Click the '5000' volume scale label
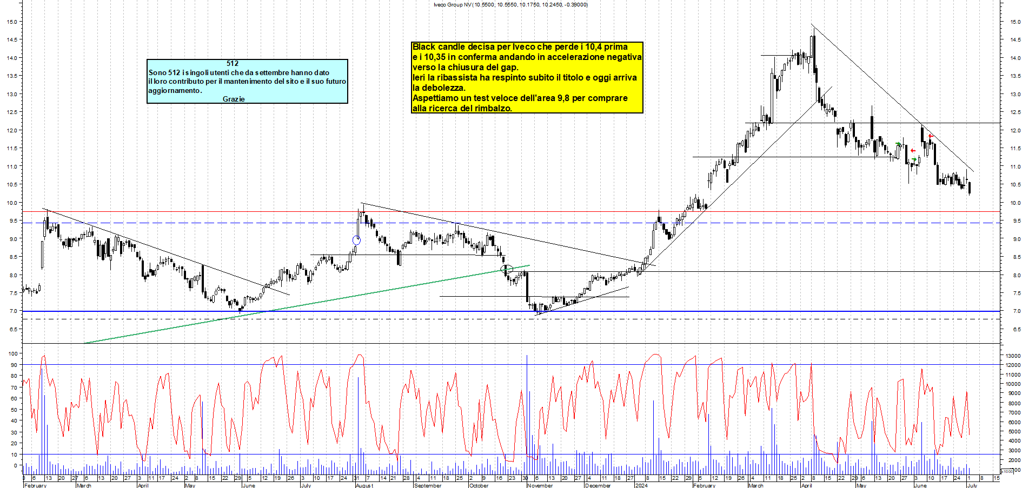Viewport: 1022px width, 488px height. click(x=1014, y=432)
